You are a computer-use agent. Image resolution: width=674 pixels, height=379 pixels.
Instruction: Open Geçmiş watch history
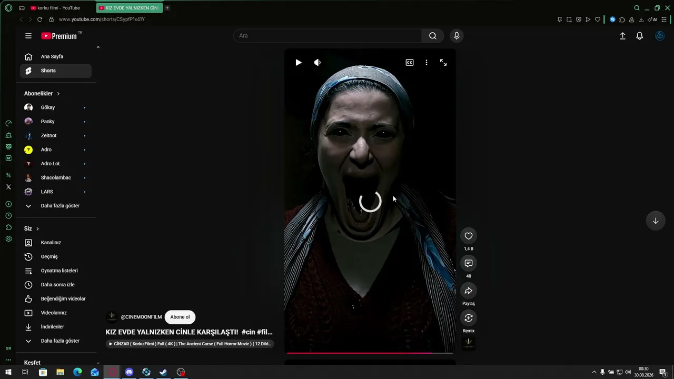coord(56,257)
